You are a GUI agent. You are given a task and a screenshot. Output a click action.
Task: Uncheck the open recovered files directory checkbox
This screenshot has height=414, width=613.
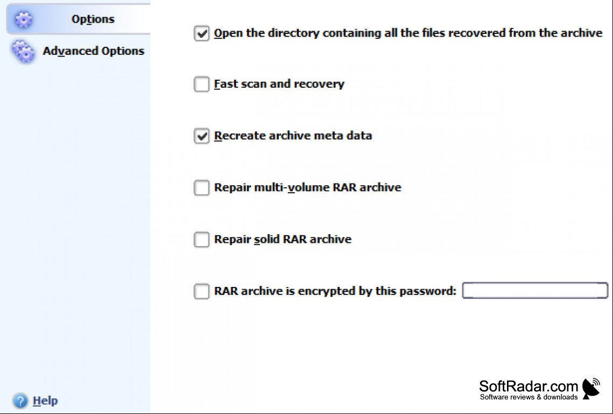coord(202,33)
